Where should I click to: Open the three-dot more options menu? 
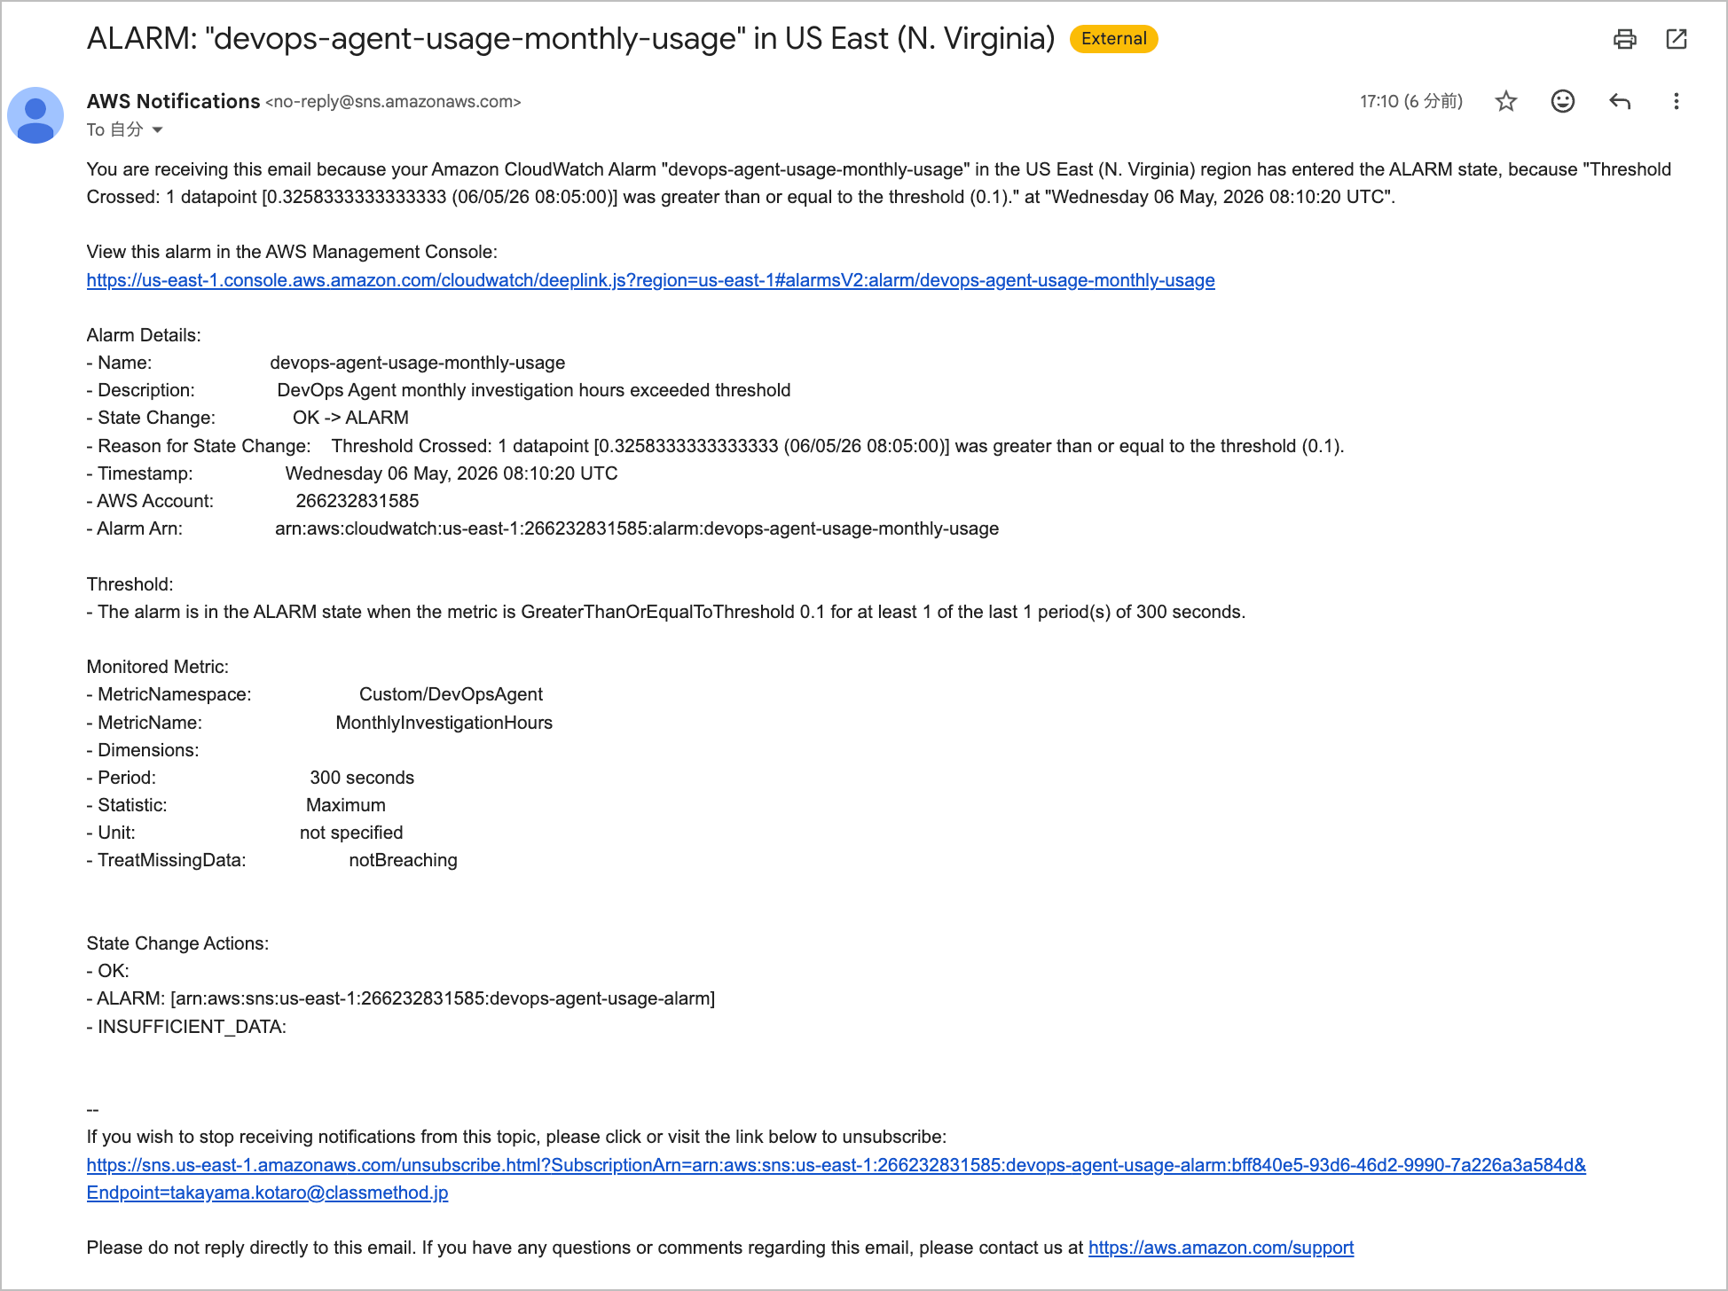(x=1677, y=101)
